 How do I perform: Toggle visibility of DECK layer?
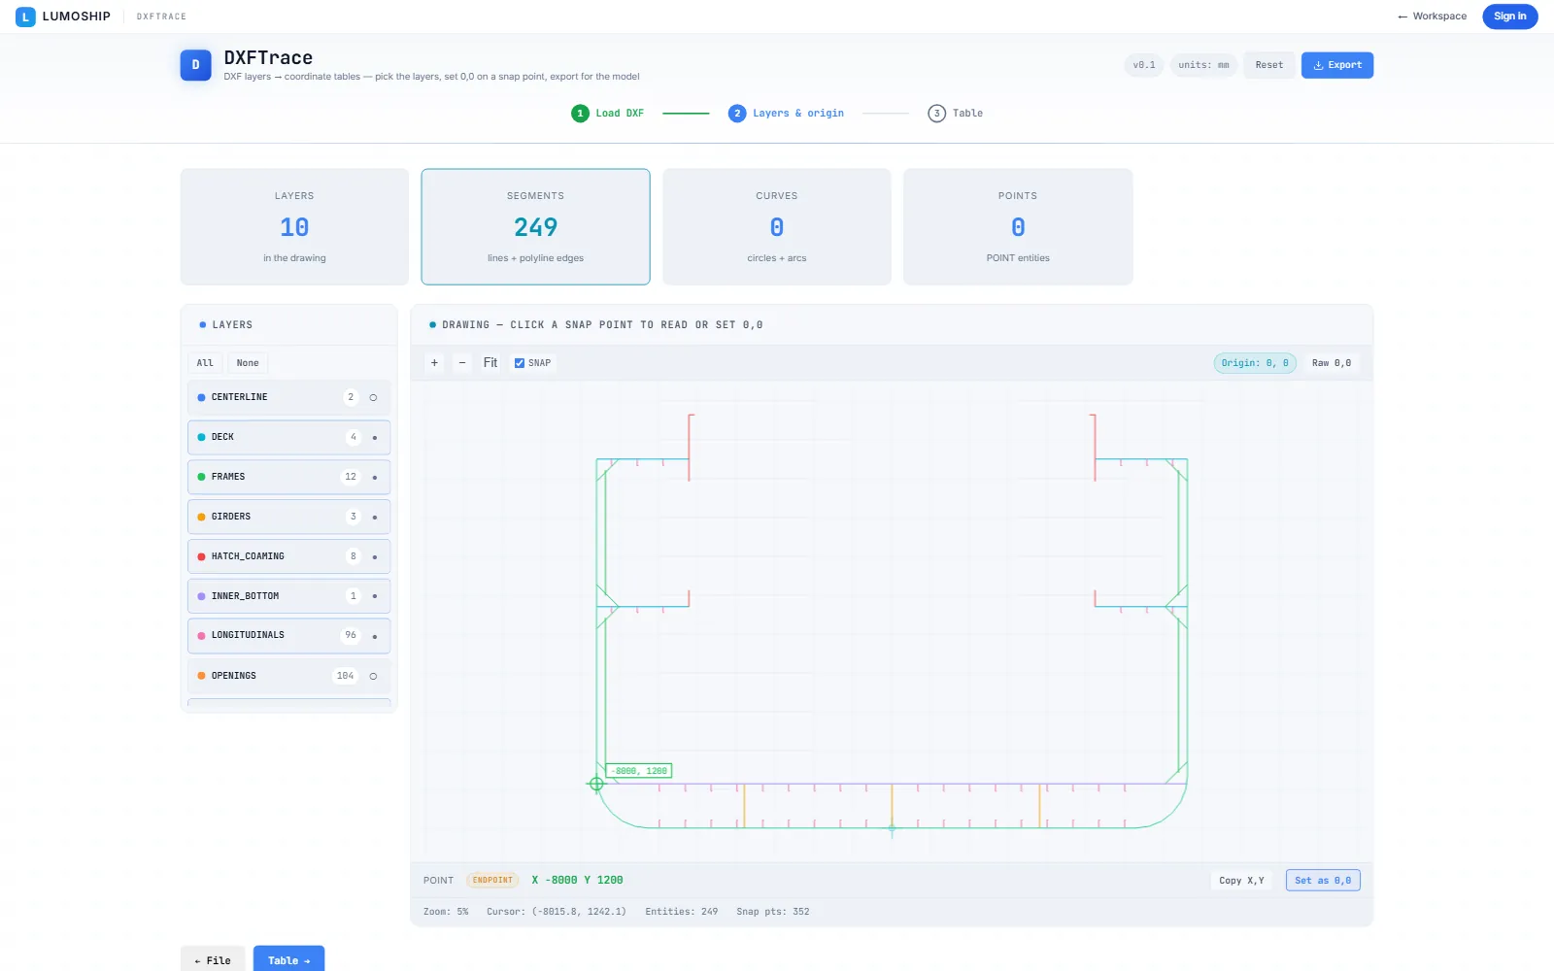[x=374, y=437]
